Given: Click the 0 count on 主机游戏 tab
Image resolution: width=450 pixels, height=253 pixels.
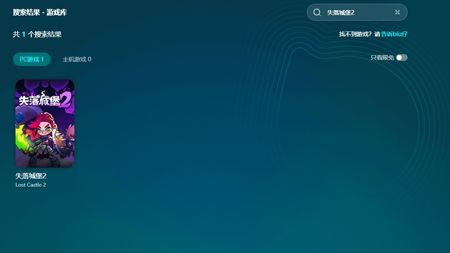Looking at the screenshot, I should [x=89, y=59].
